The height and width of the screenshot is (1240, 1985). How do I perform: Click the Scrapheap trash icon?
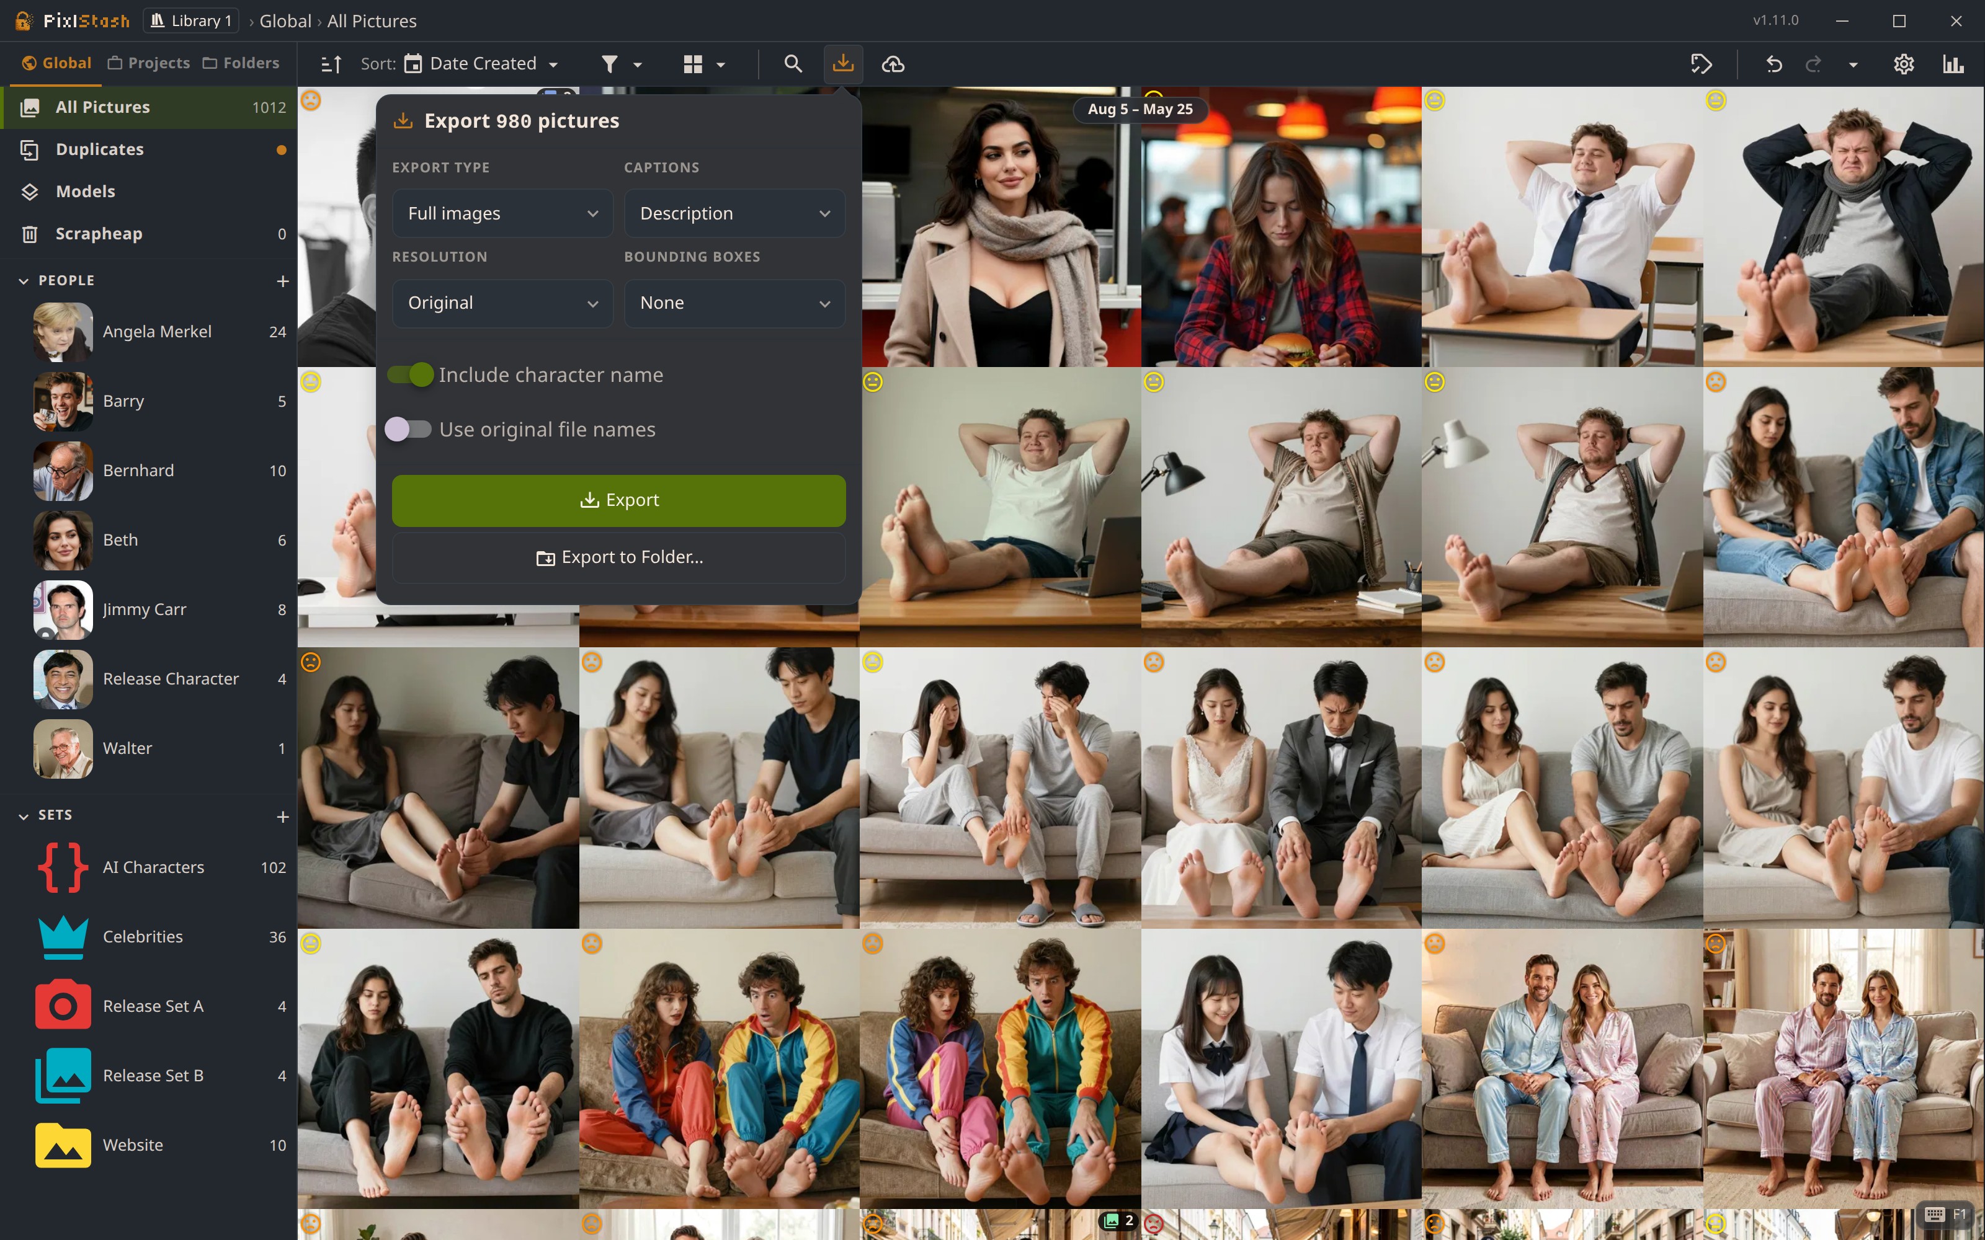pos(30,234)
